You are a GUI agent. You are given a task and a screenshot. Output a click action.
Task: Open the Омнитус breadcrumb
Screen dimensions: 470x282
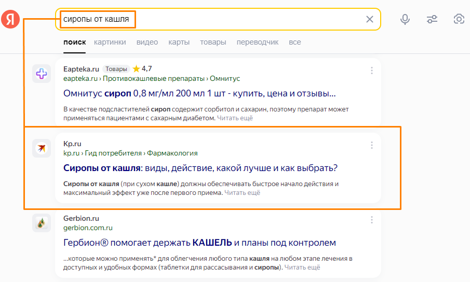tap(225, 79)
